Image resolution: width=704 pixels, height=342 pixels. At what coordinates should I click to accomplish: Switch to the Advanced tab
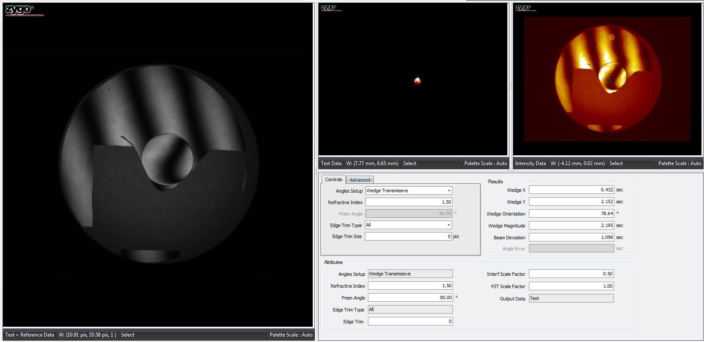[360, 180]
